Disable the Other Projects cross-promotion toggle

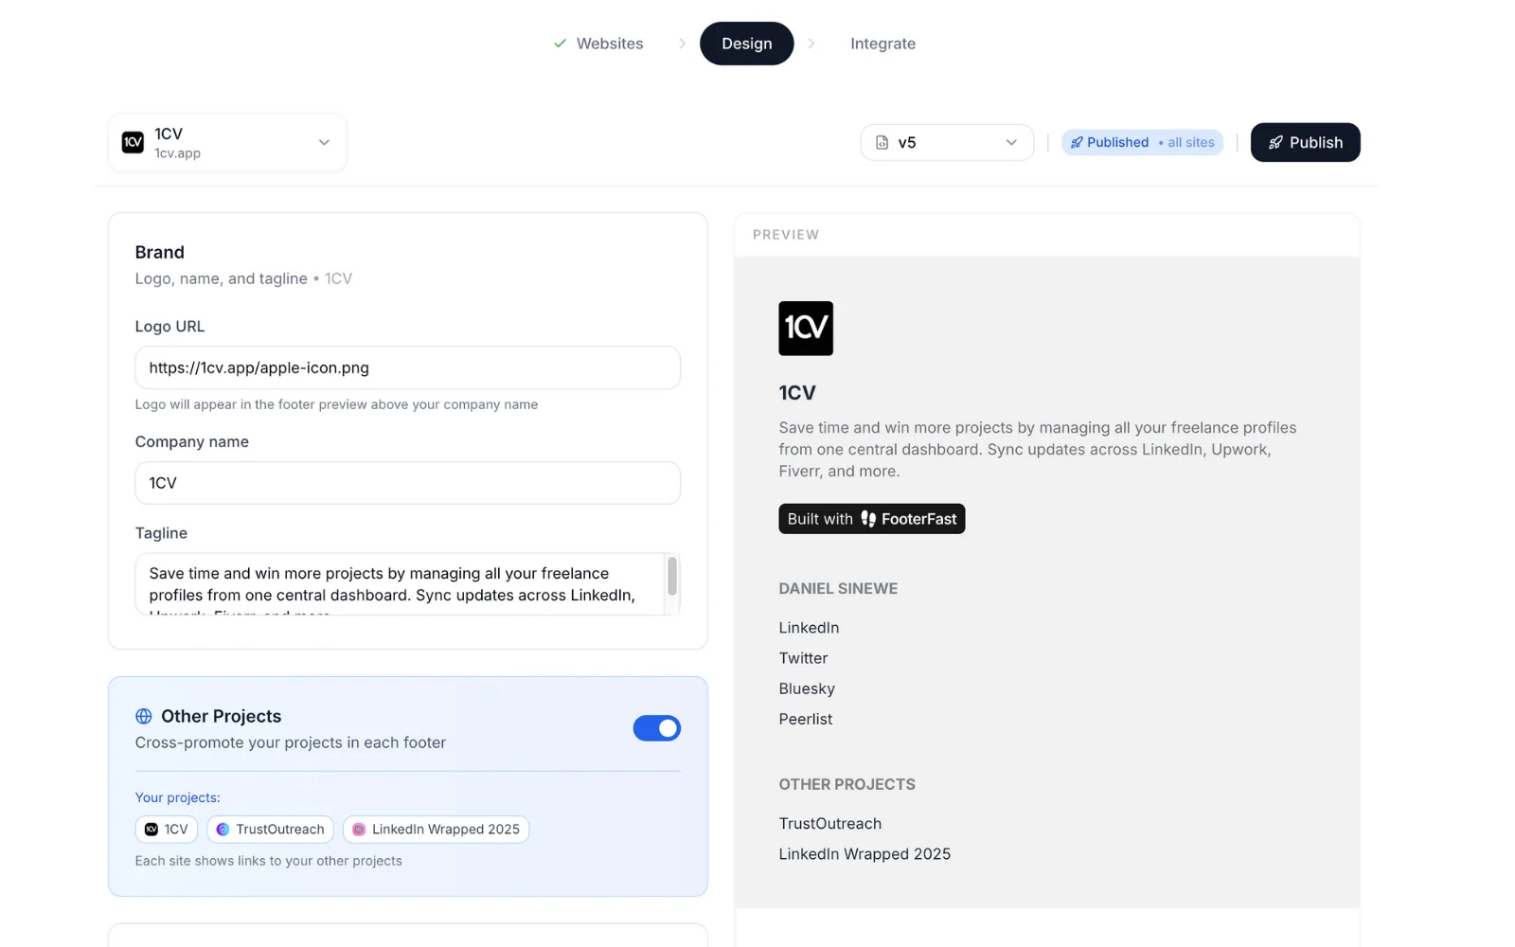pos(657,728)
